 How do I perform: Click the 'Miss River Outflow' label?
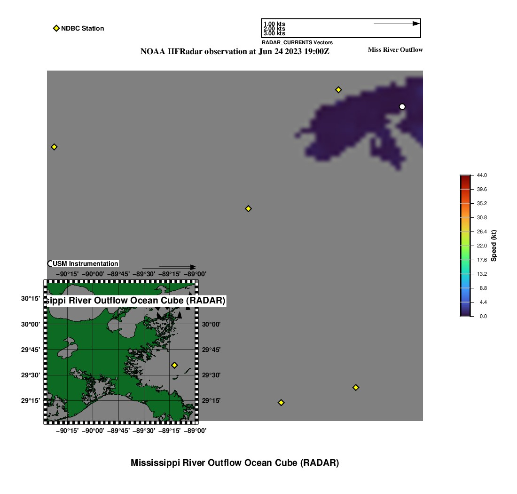395,50
